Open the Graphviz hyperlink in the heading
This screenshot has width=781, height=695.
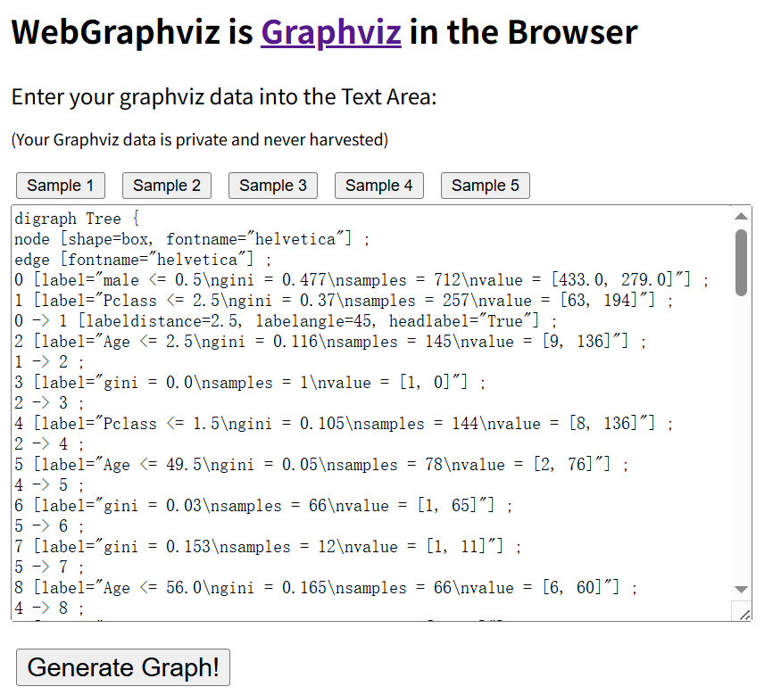331,32
